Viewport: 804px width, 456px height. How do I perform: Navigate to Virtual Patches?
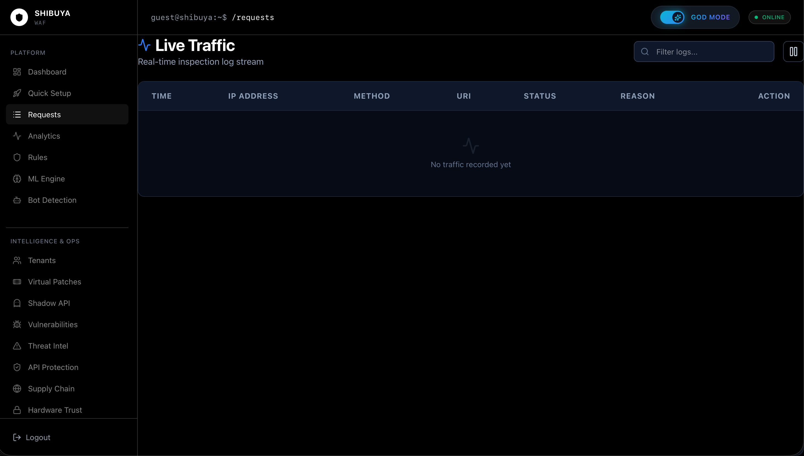coord(54,282)
